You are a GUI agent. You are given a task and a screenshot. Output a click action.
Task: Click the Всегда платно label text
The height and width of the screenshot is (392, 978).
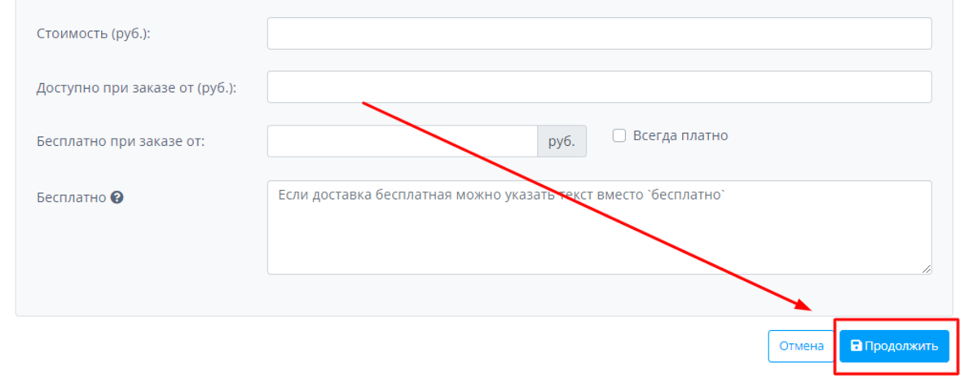pos(680,136)
